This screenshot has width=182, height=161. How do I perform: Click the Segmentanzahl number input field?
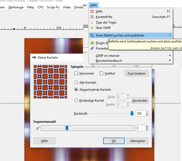pyautogui.click(x=140, y=128)
